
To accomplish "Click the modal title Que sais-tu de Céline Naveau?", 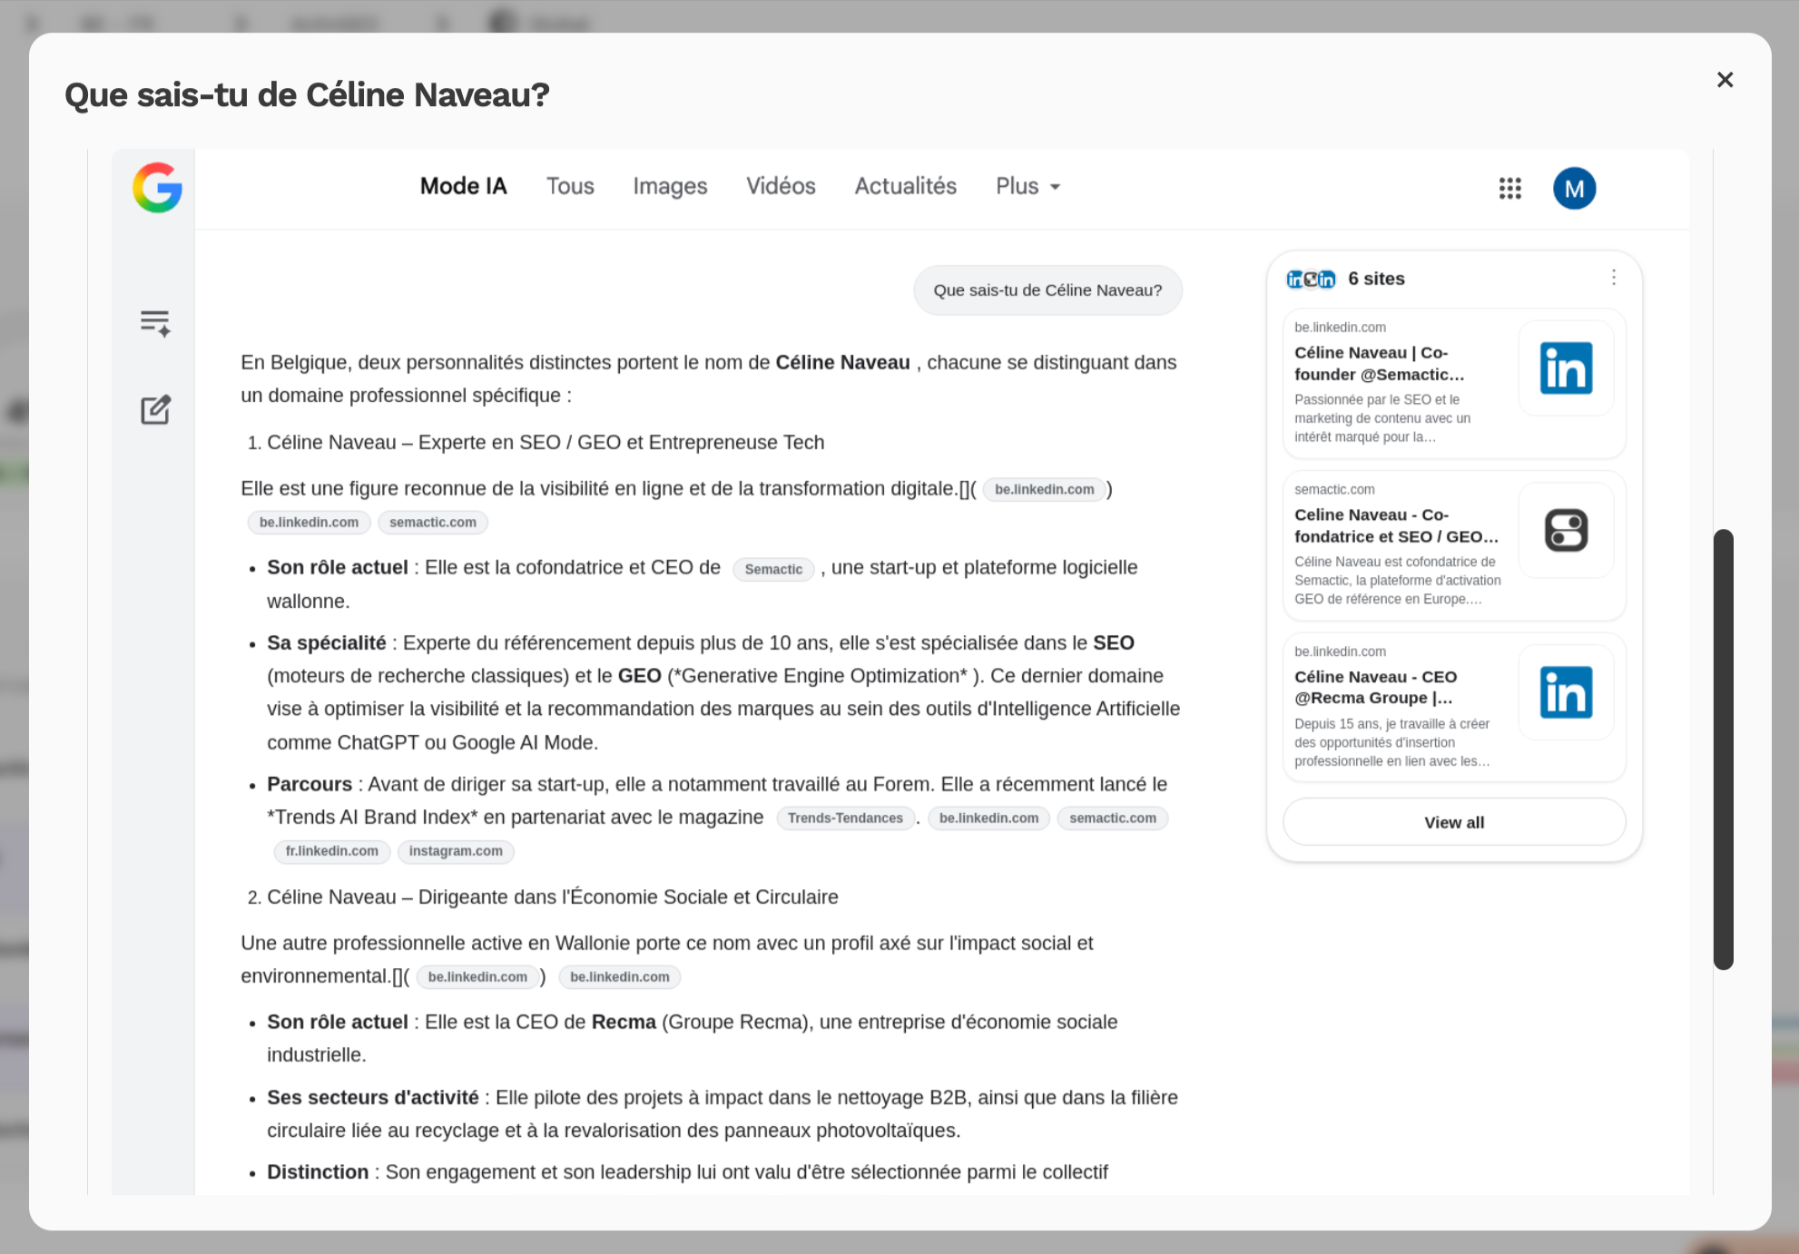I will tap(307, 94).
